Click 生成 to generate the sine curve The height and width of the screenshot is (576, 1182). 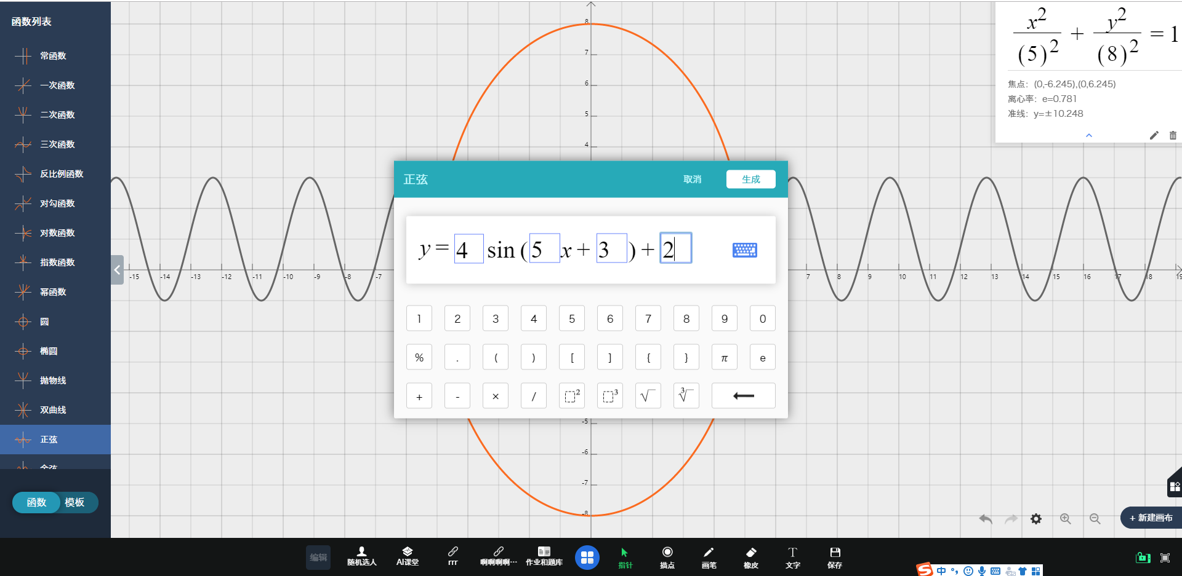(x=751, y=180)
